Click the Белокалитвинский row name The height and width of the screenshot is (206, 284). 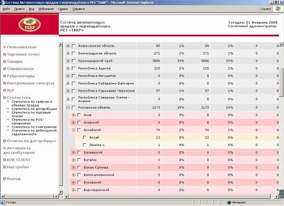(99, 175)
